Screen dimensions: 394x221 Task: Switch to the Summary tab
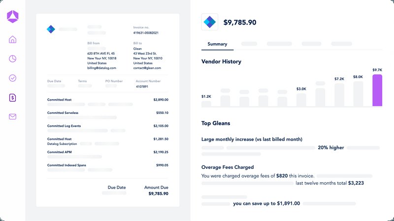tap(217, 44)
